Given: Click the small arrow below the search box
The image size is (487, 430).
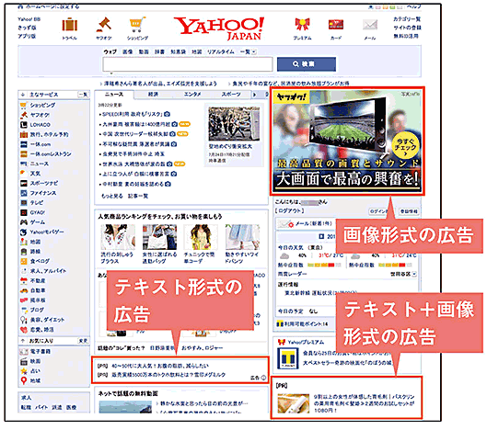Looking at the screenshot, I should coord(110,74).
